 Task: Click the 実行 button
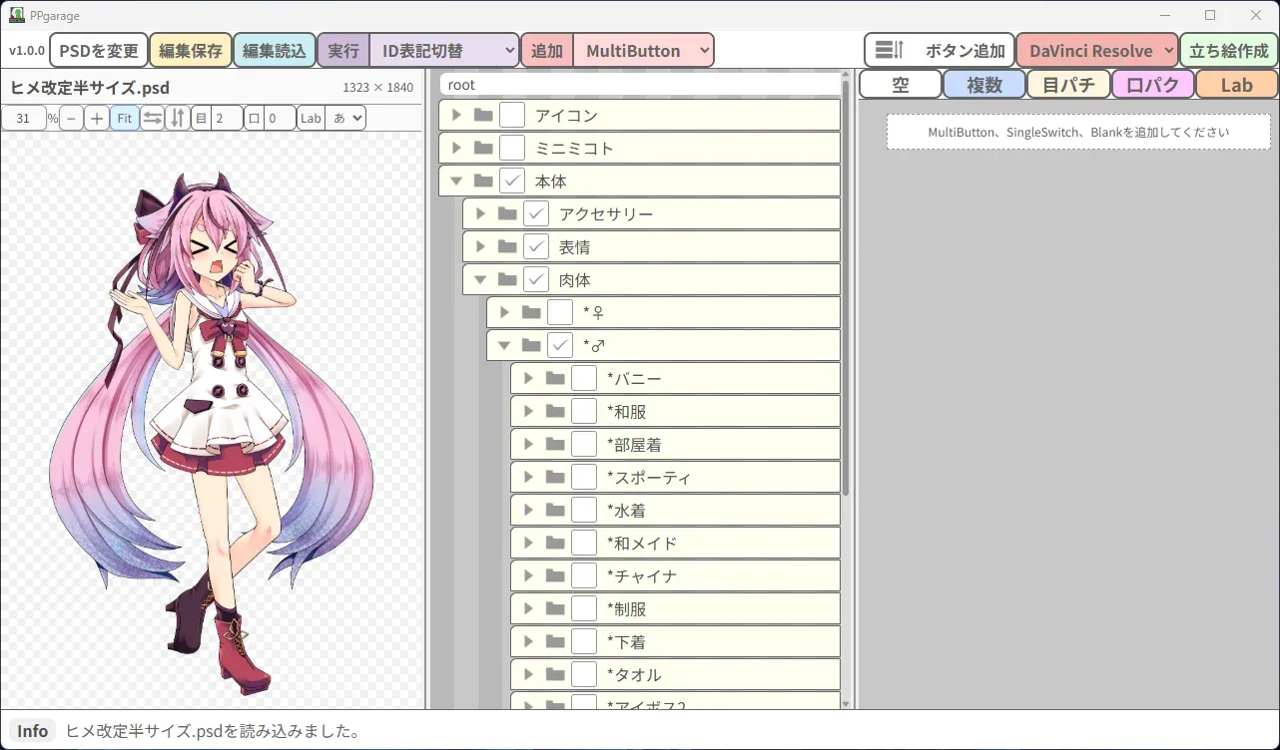(x=343, y=50)
